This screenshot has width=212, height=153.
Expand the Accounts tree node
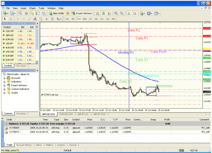point(4,78)
